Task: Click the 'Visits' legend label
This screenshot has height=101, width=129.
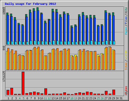Action: [126, 55]
